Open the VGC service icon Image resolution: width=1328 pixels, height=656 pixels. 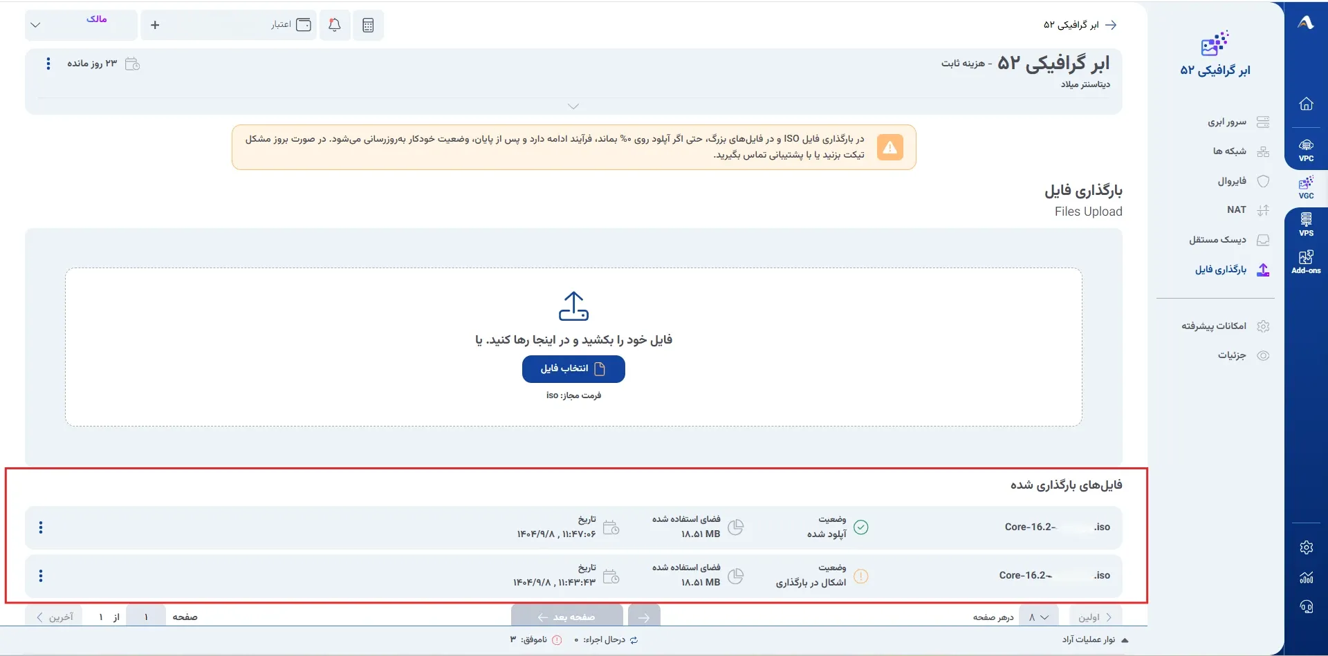[1306, 187]
